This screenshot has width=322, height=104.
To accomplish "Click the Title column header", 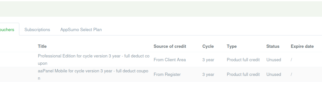I will click(42, 46).
